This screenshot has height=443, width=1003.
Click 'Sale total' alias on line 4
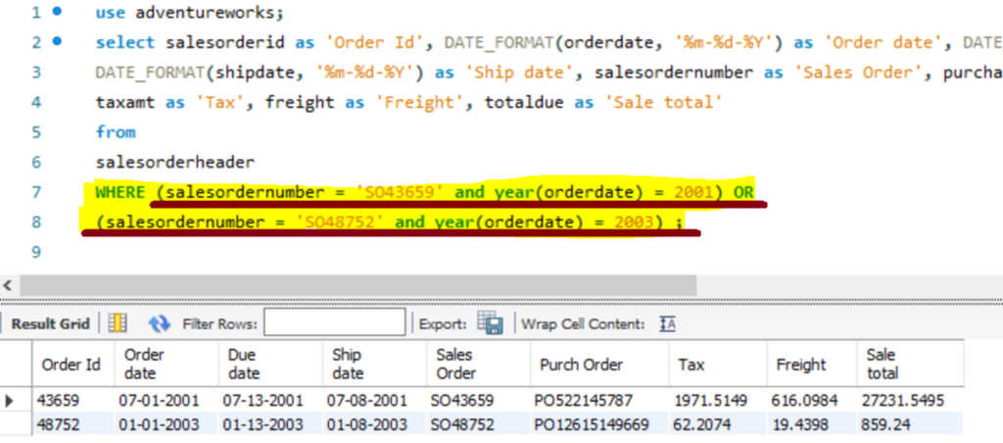point(663,102)
